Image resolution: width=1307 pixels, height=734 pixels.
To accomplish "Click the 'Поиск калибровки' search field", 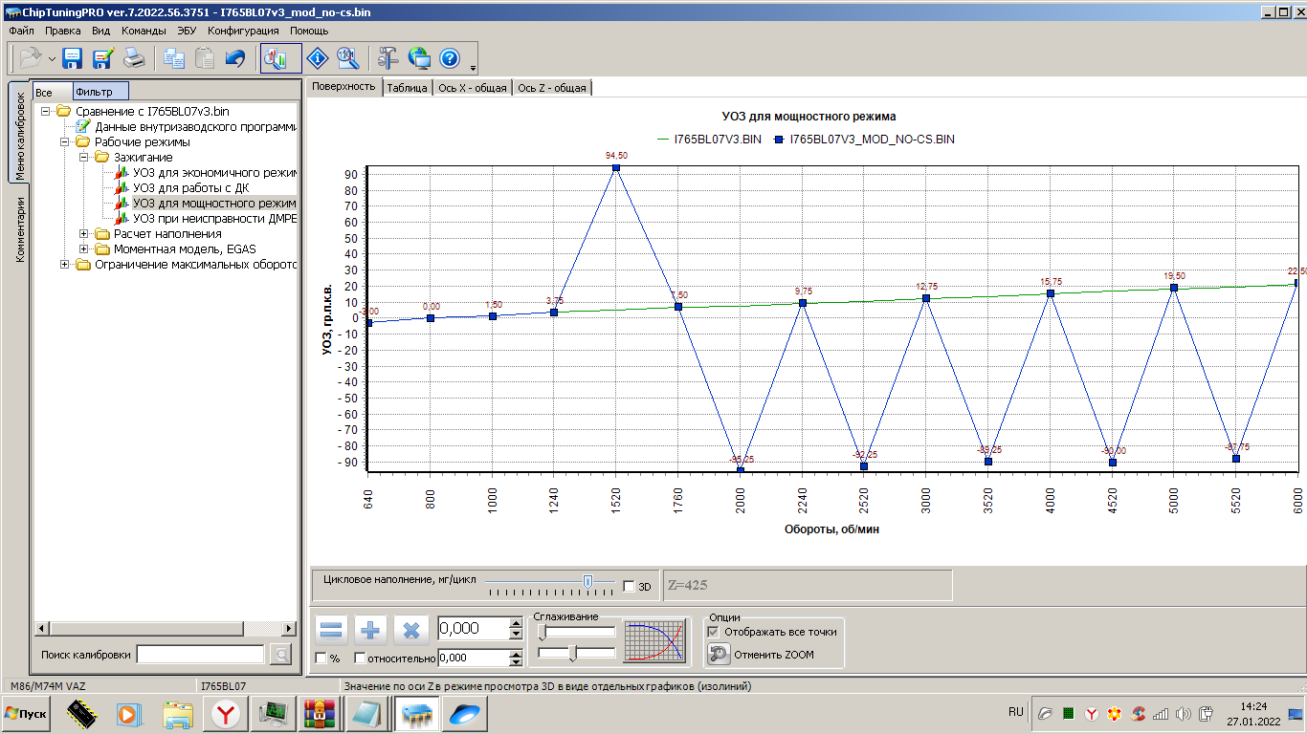I will pyautogui.click(x=200, y=655).
